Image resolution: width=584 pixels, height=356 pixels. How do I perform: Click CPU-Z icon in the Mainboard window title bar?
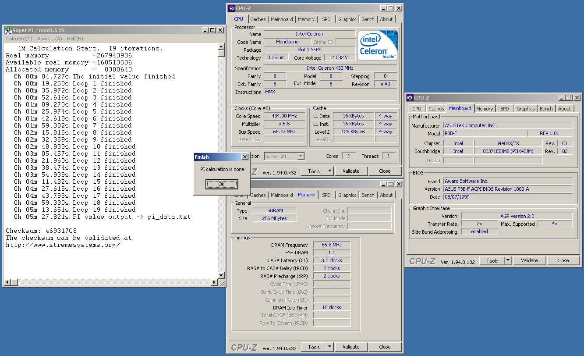point(409,98)
